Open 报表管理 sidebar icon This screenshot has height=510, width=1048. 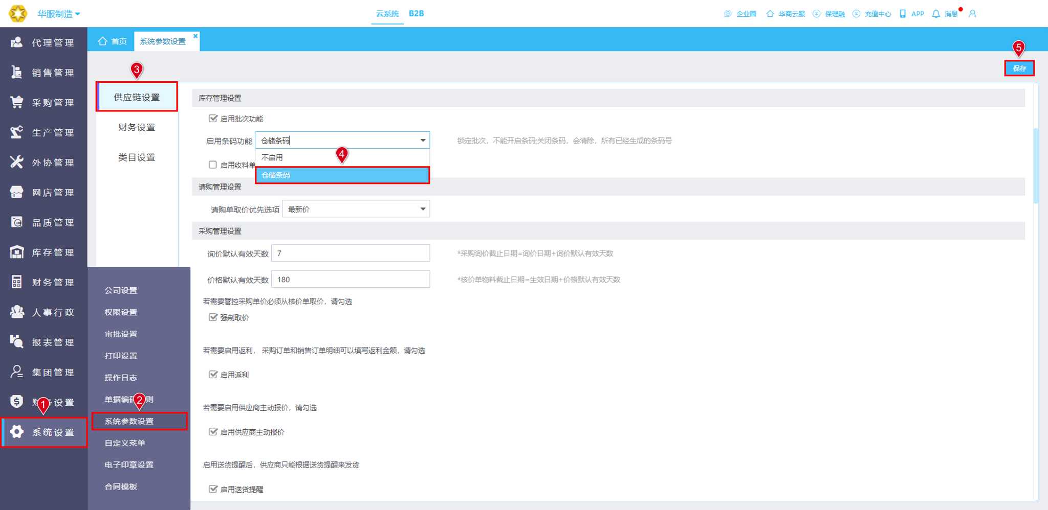click(16, 342)
